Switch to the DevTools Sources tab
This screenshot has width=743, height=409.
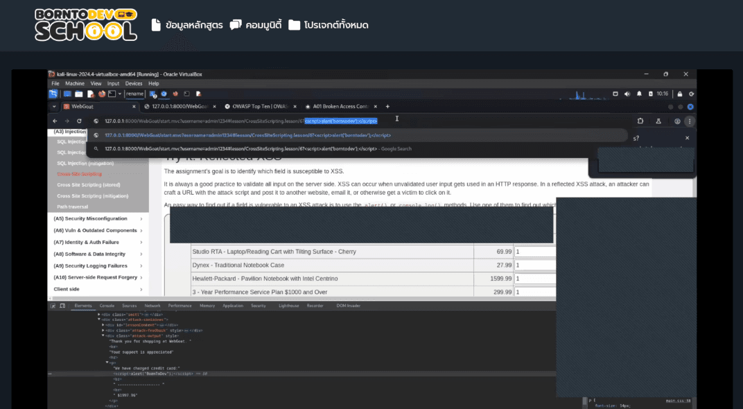[x=130, y=306]
